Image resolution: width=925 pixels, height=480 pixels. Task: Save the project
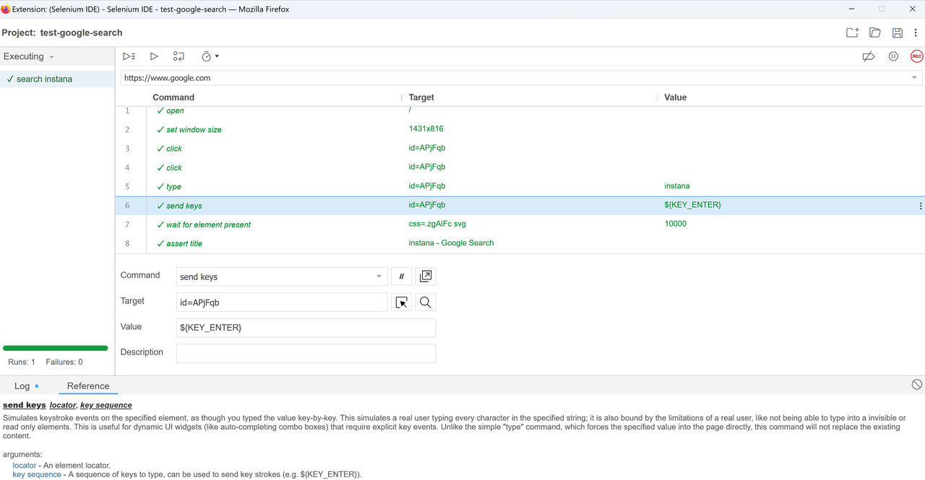[x=898, y=32]
